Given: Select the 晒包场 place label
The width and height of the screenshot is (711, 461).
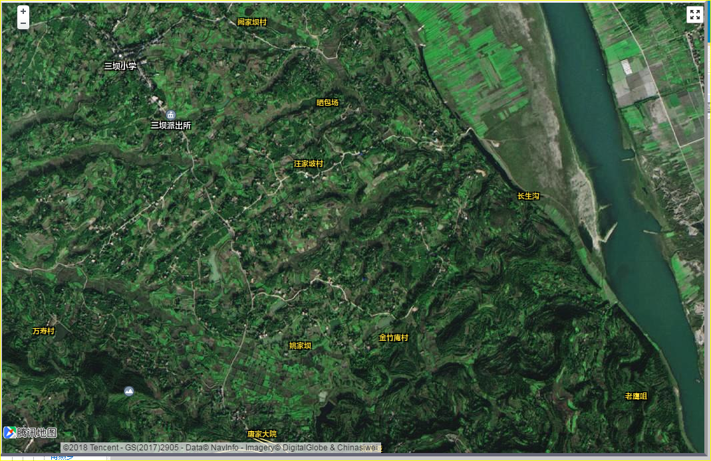Looking at the screenshot, I should pos(327,102).
